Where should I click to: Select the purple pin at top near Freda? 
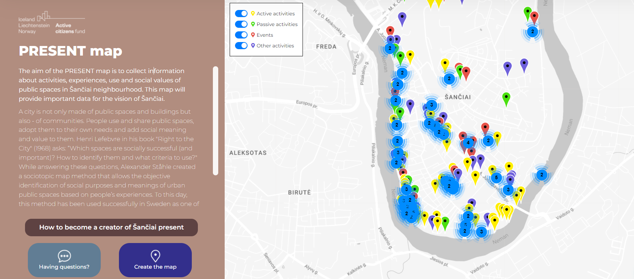(402, 17)
